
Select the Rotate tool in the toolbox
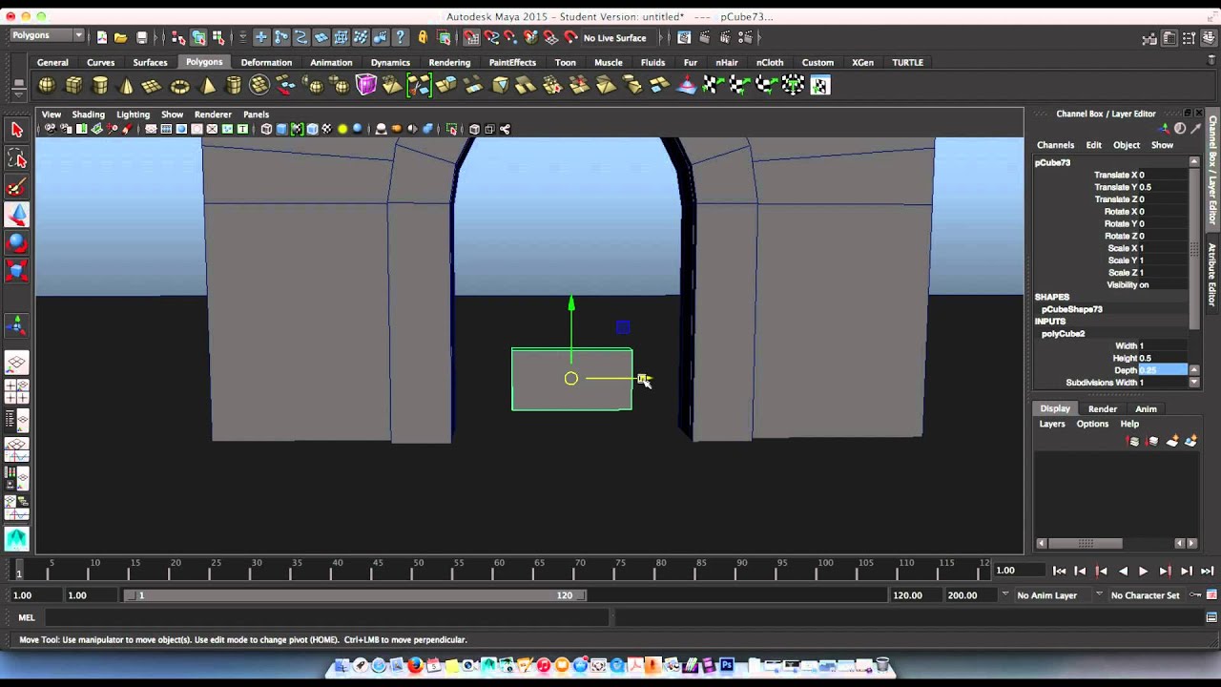pos(17,243)
